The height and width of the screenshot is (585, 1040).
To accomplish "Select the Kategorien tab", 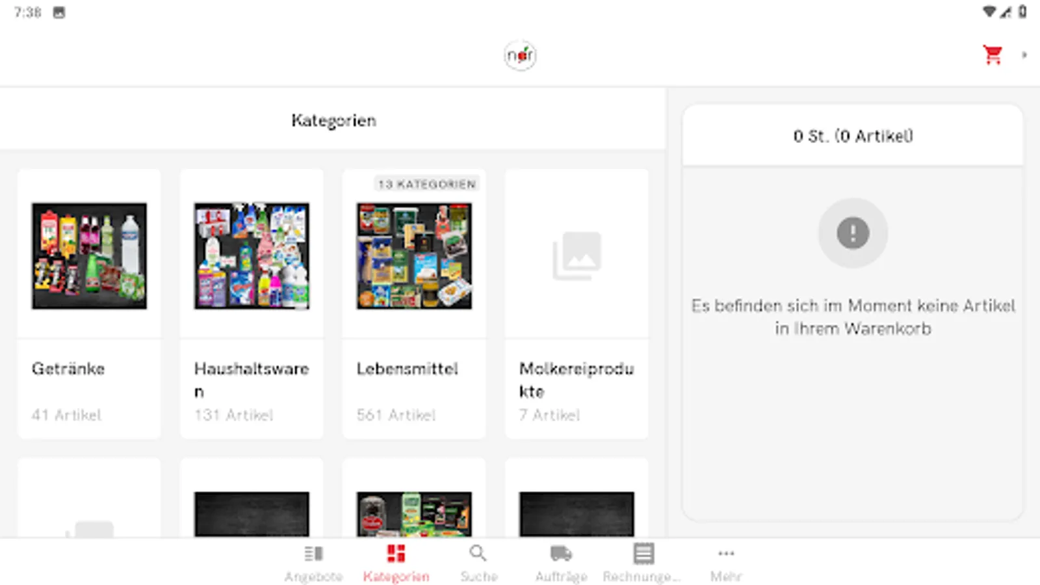I will [396, 563].
